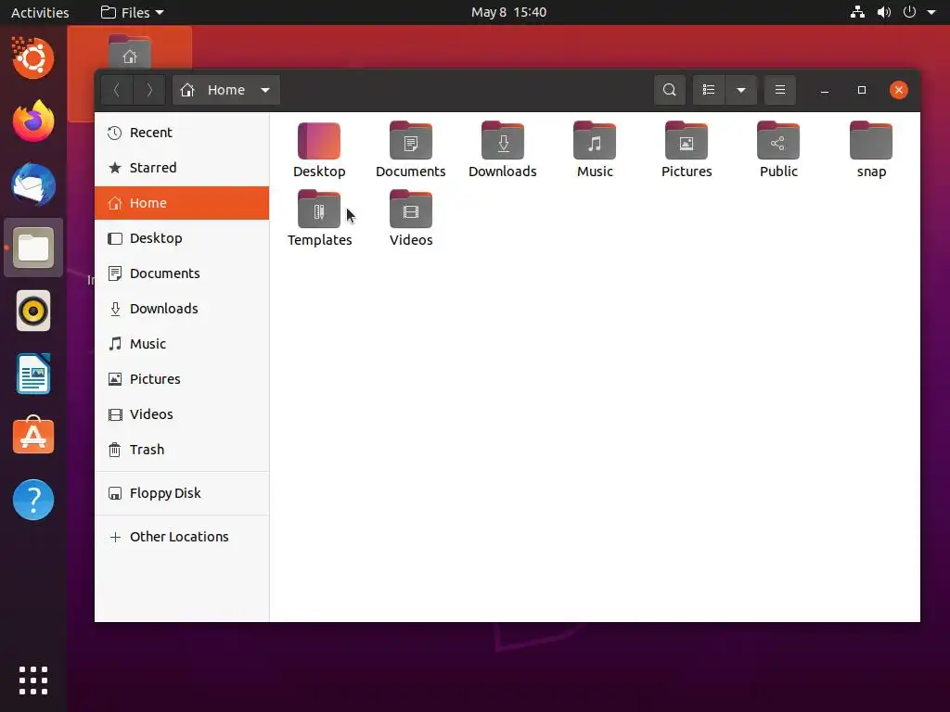Open Help from the dock

coord(33,500)
